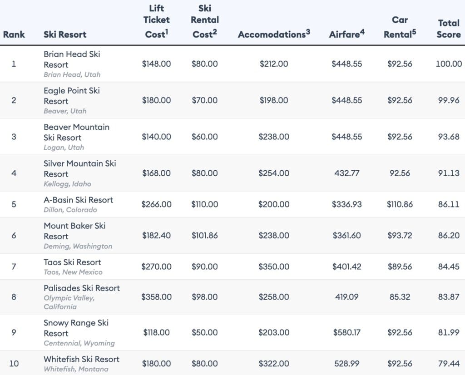465x375 pixels.
Task: Click the Total Score column header
Action: pos(449,28)
